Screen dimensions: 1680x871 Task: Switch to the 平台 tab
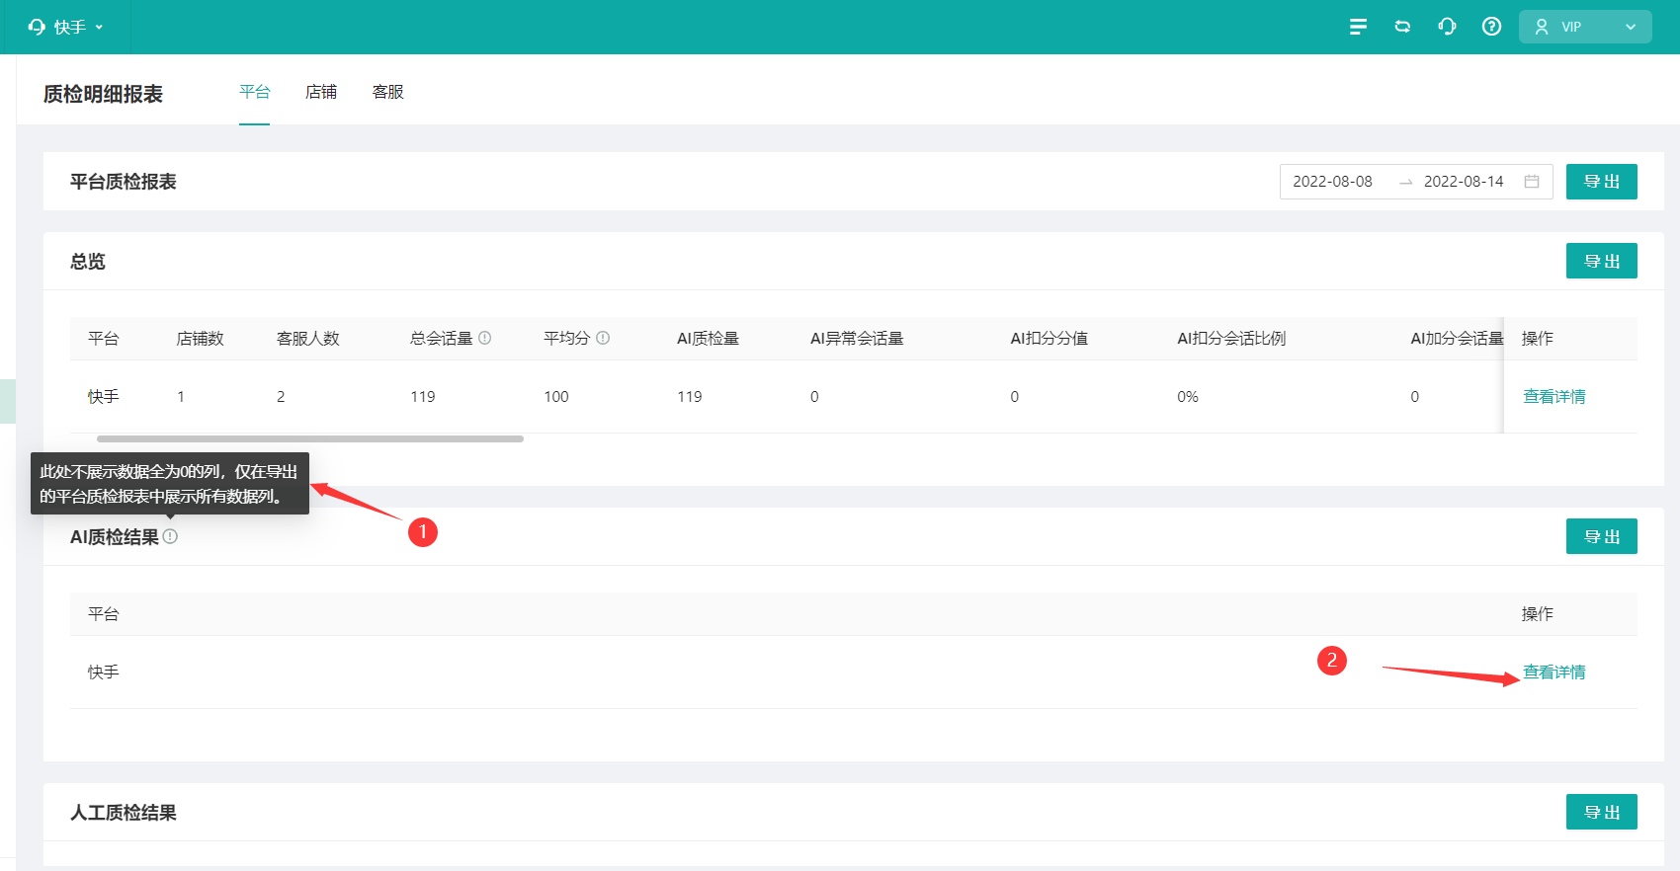(254, 92)
